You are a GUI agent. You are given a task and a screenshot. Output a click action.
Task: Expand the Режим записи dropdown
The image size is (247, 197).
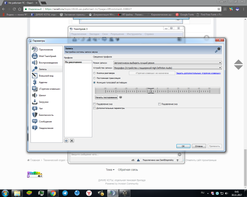pos(167,63)
